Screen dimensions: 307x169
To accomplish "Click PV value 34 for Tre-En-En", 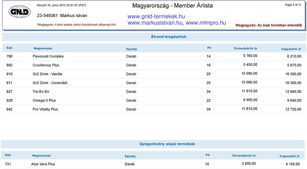I will point(209,92).
